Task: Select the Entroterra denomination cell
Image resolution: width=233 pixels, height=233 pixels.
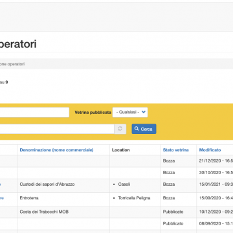Action: click(29, 198)
